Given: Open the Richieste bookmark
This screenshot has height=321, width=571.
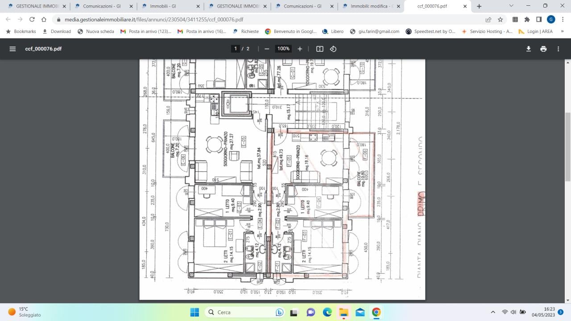Looking at the screenshot, I should [x=246, y=31].
